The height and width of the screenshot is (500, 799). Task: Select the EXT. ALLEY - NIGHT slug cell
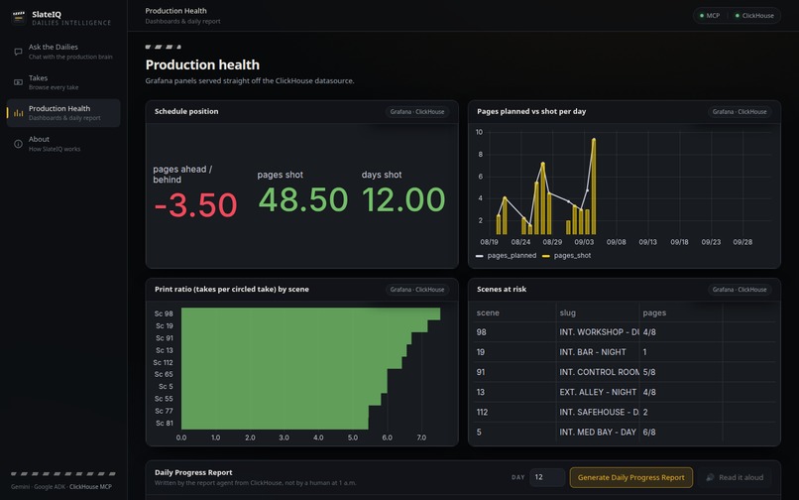pos(598,392)
